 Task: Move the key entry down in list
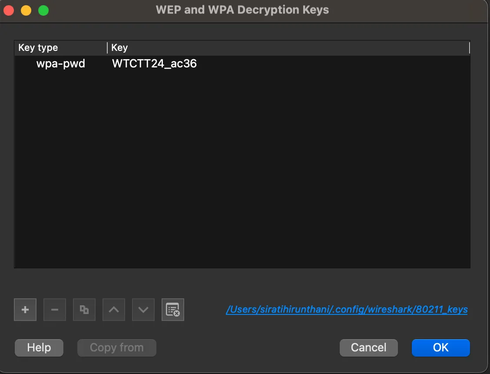143,310
